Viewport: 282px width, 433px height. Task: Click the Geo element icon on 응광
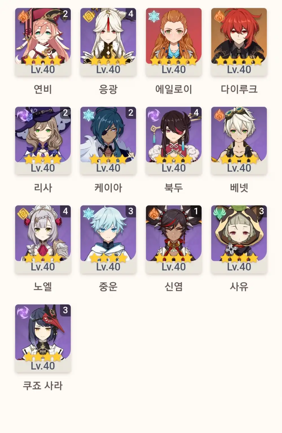point(89,16)
